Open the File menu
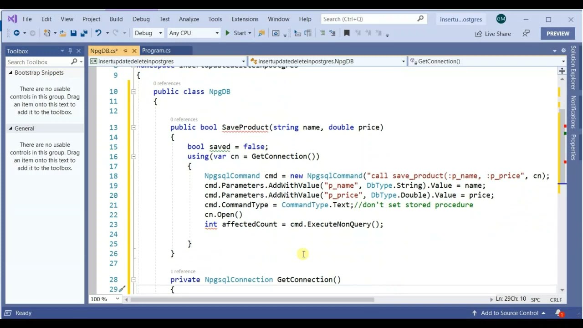This screenshot has height=328, width=583. [x=27, y=19]
